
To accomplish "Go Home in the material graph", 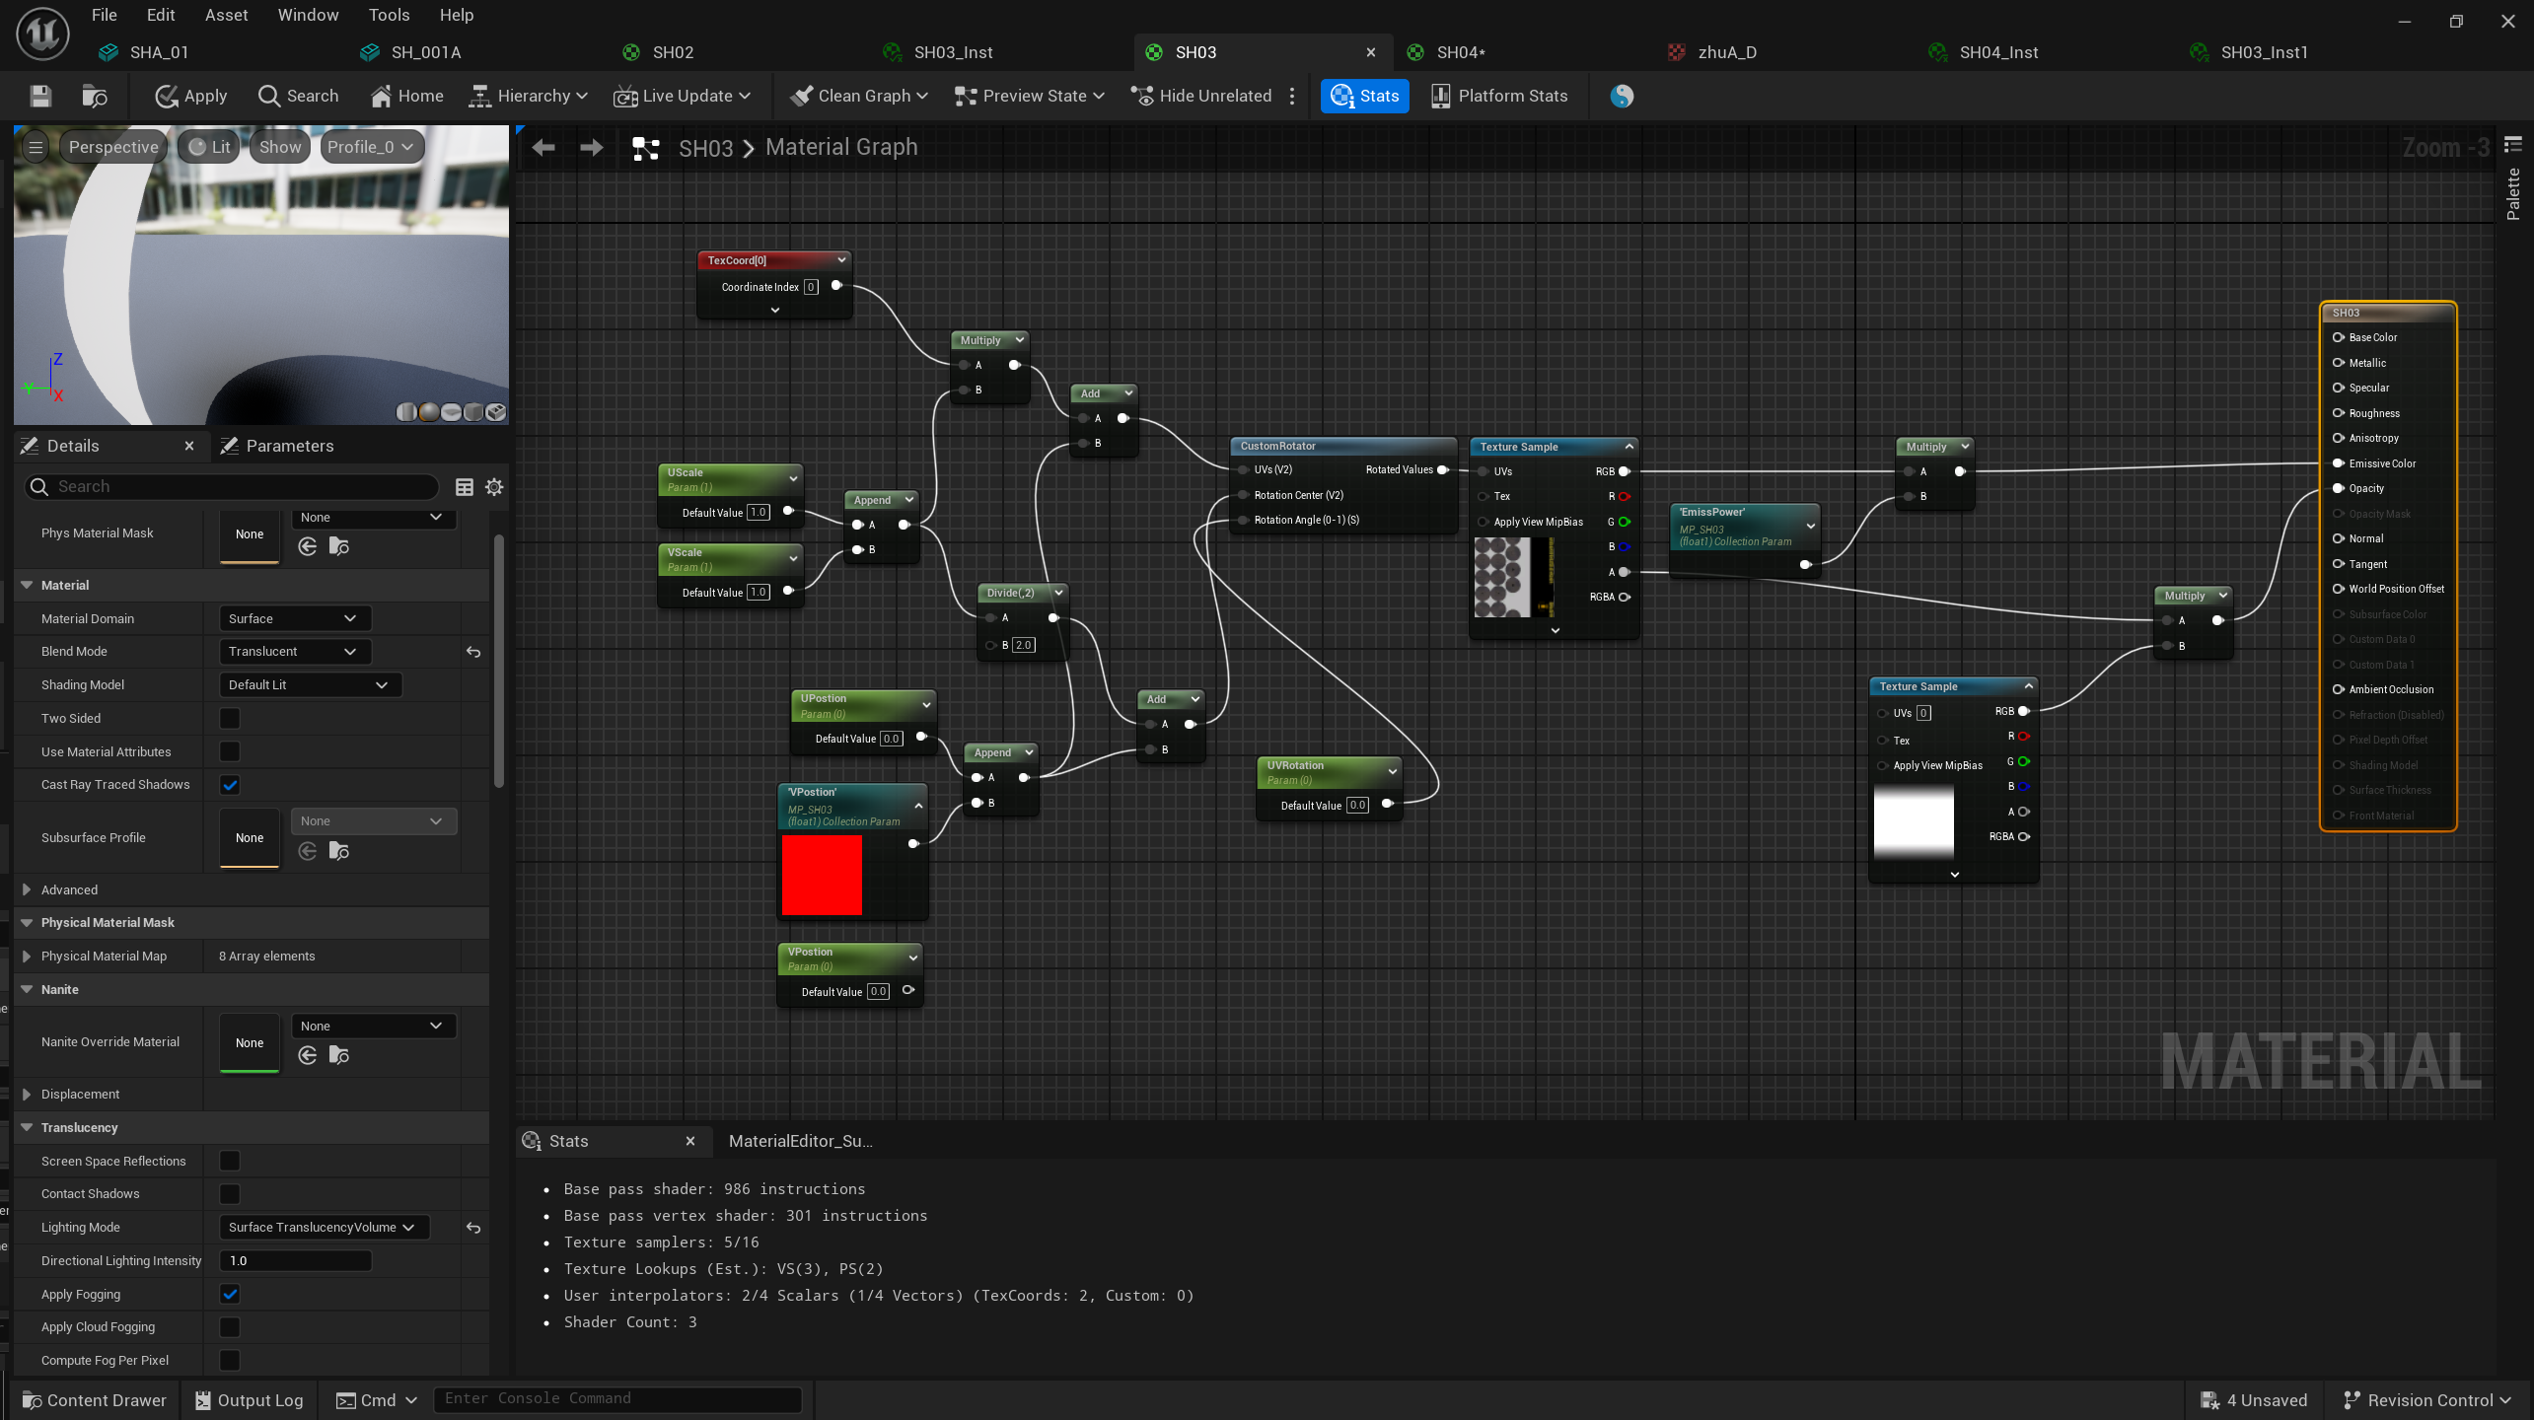I will [406, 96].
